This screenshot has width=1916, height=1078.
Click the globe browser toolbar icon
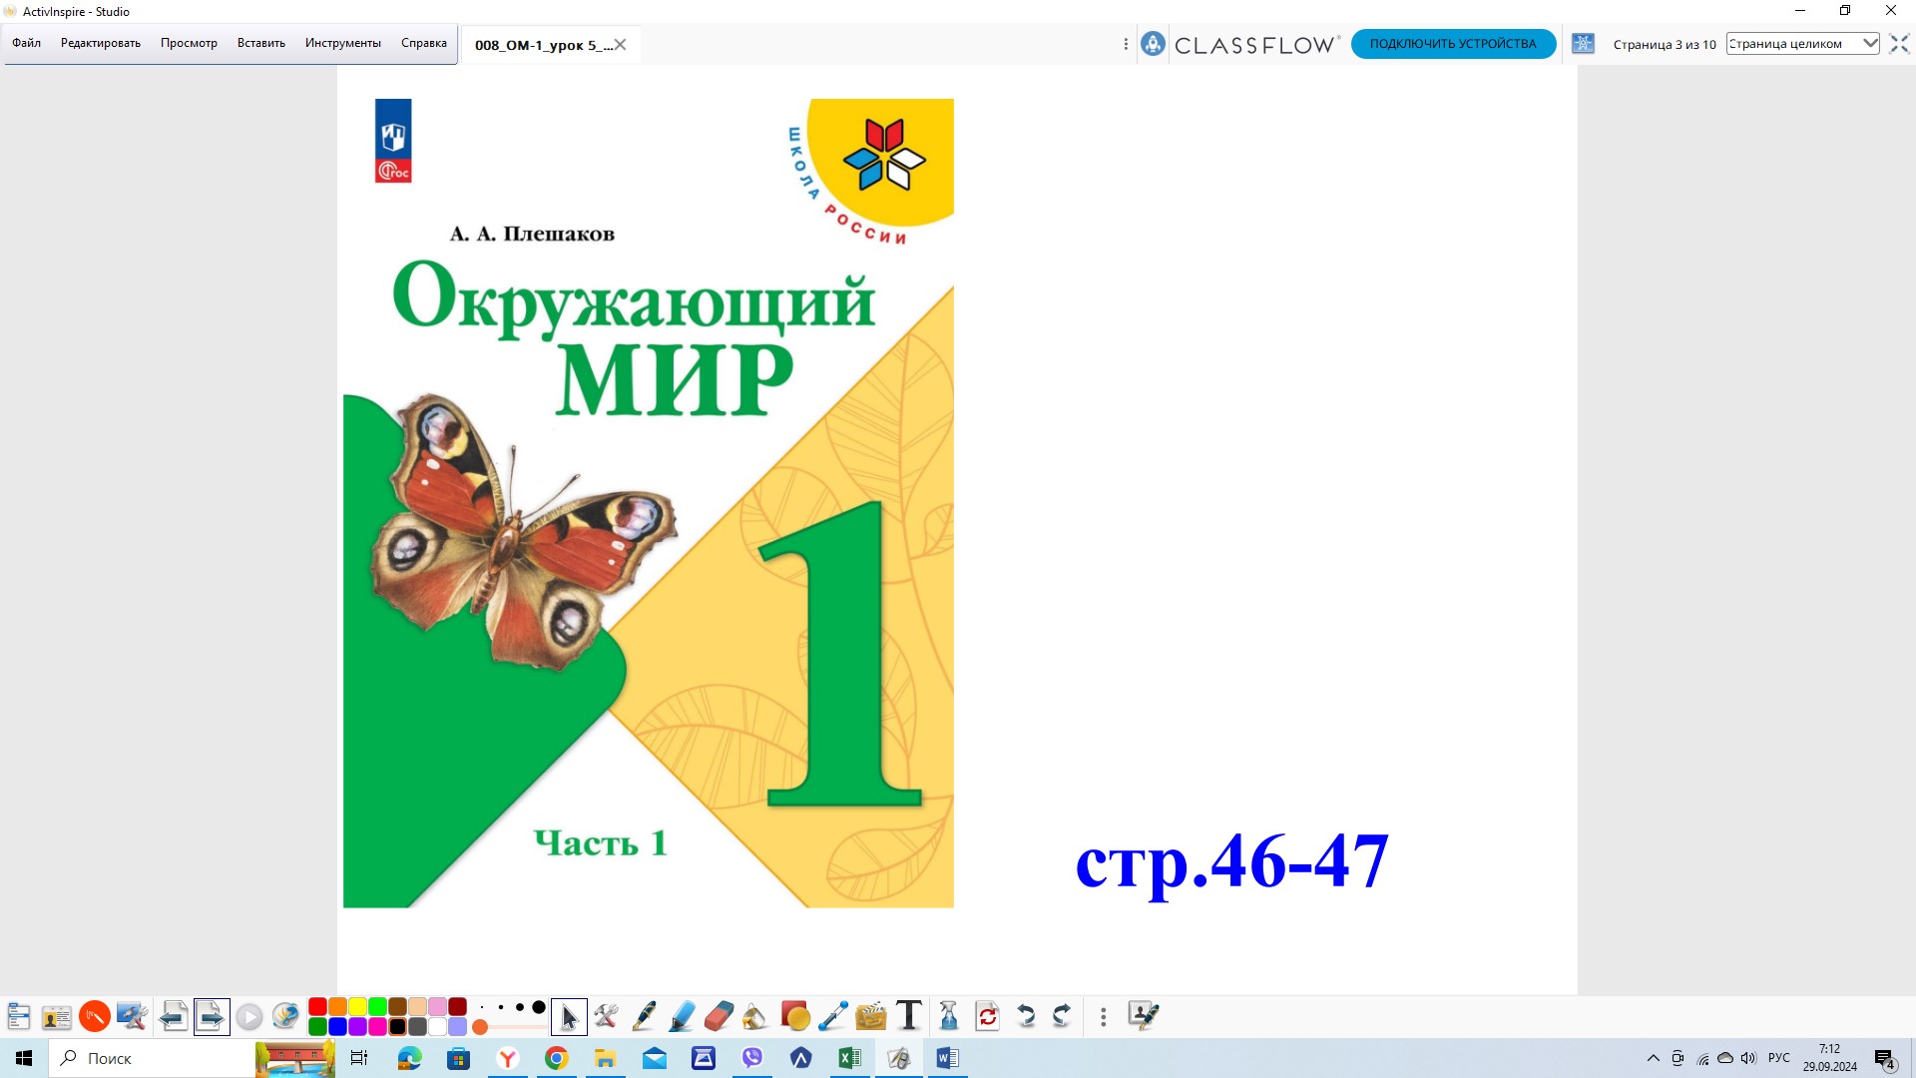[x=286, y=1017]
